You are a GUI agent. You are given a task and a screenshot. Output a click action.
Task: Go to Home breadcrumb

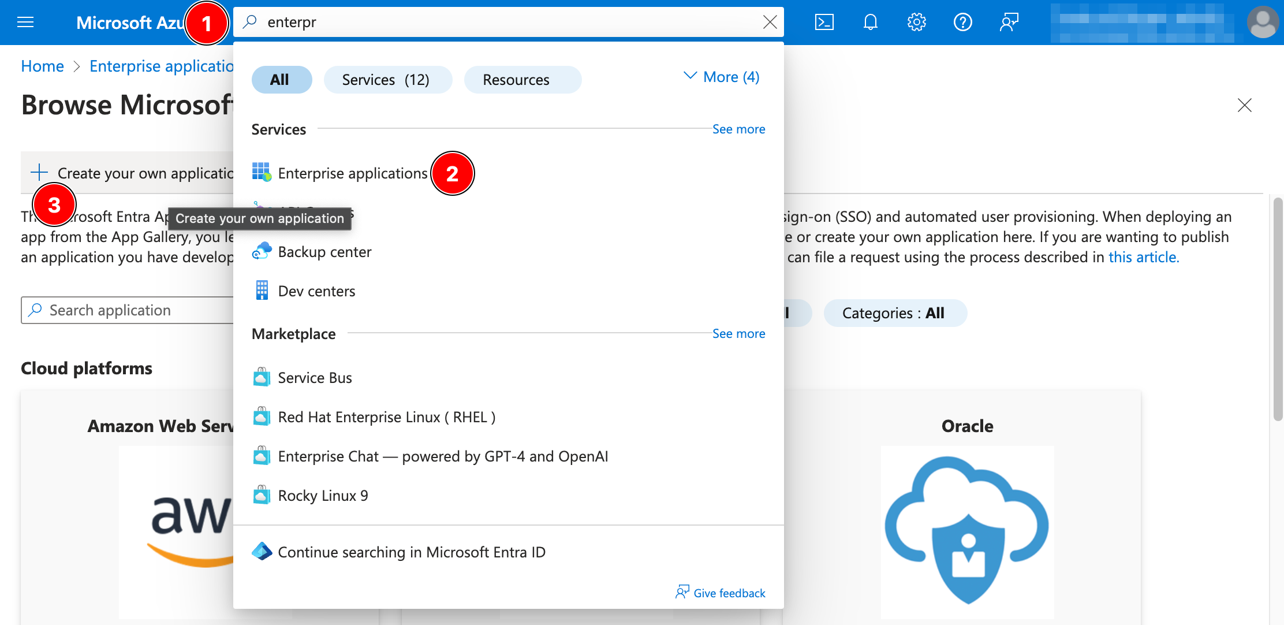pyautogui.click(x=42, y=66)
